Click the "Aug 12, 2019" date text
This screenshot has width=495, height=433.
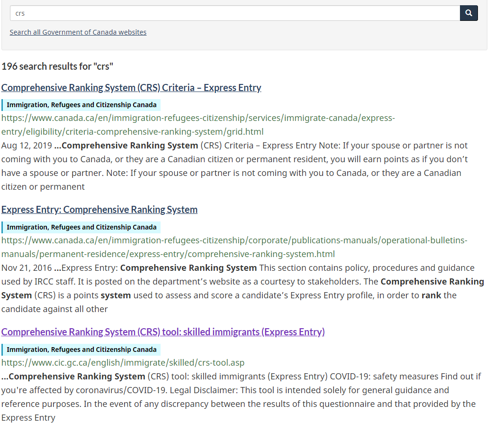[x=27, y=146]
